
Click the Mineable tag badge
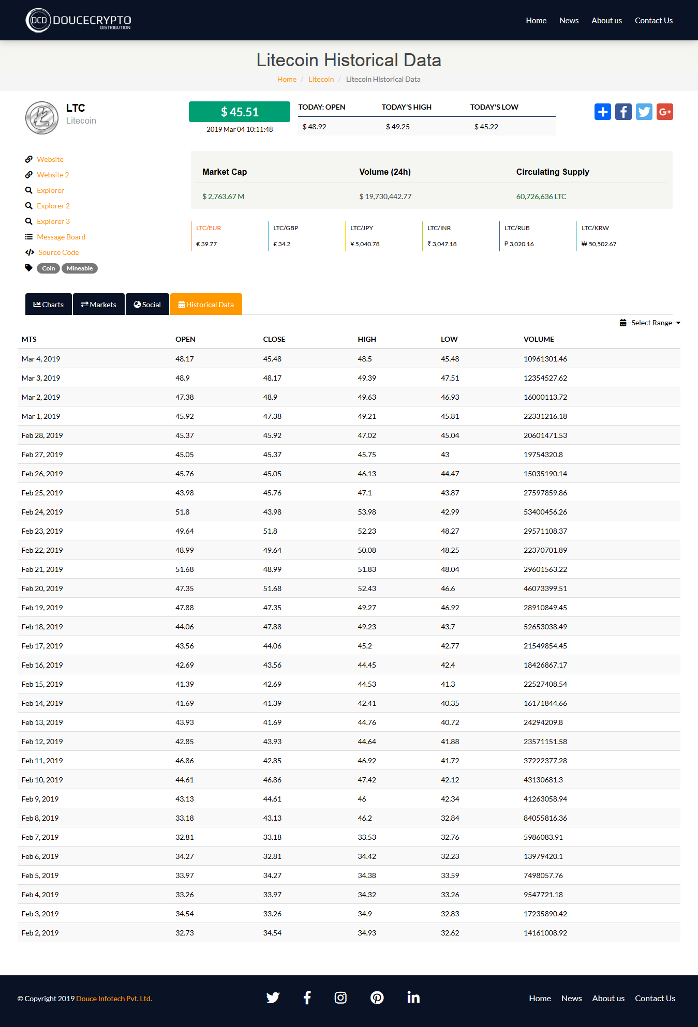[x=80, y=268]
